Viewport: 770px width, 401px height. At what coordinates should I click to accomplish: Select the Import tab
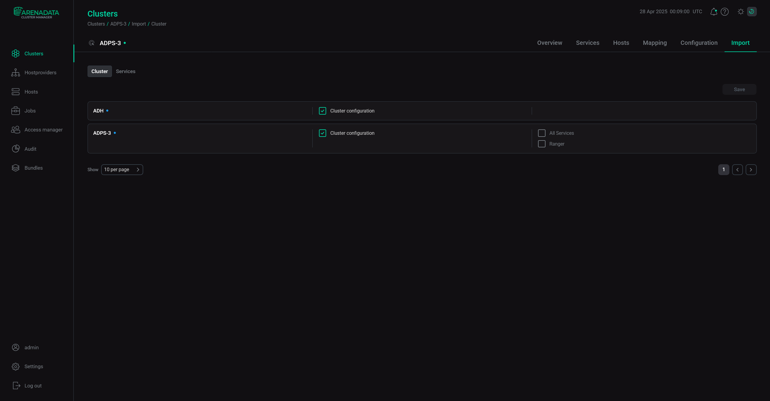tap(740, 43)
